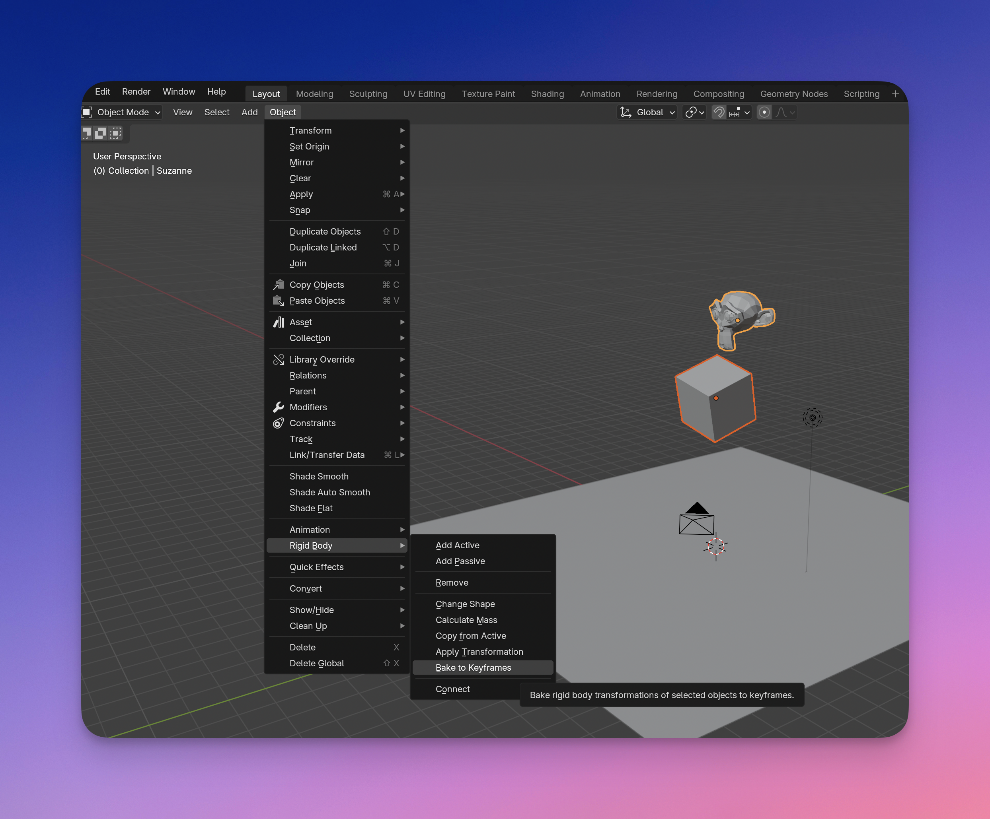Viewport: 990px width, 819px height.
Task: Click the Library Override icon
Action: coord(279,359)
